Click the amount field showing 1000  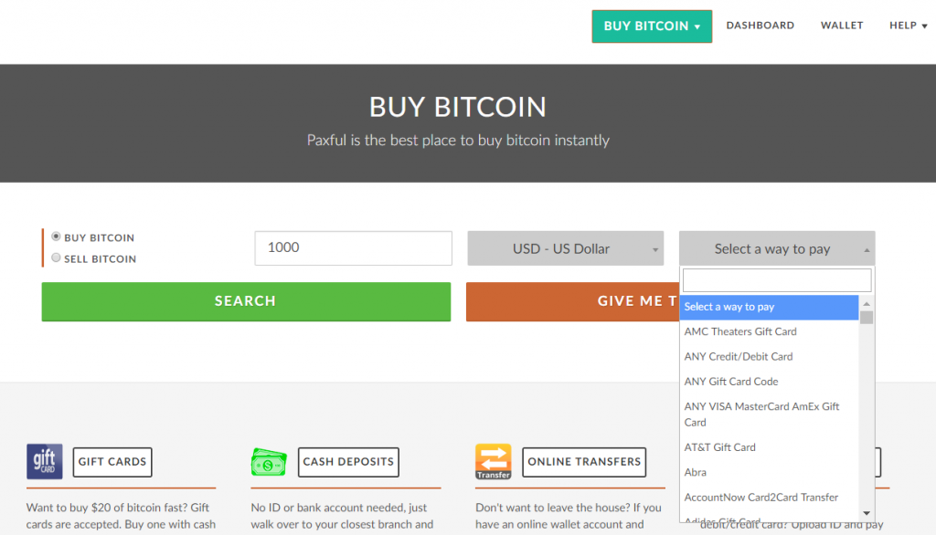click(x=354, y=248)
